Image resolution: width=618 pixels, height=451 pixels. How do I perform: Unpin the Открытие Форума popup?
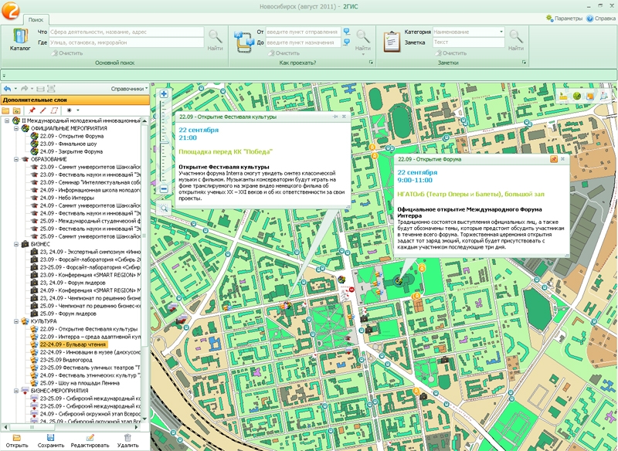coord(554,159)
